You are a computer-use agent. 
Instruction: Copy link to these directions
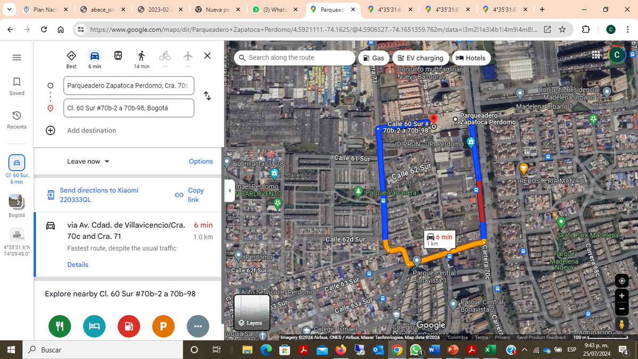[190, 195]
